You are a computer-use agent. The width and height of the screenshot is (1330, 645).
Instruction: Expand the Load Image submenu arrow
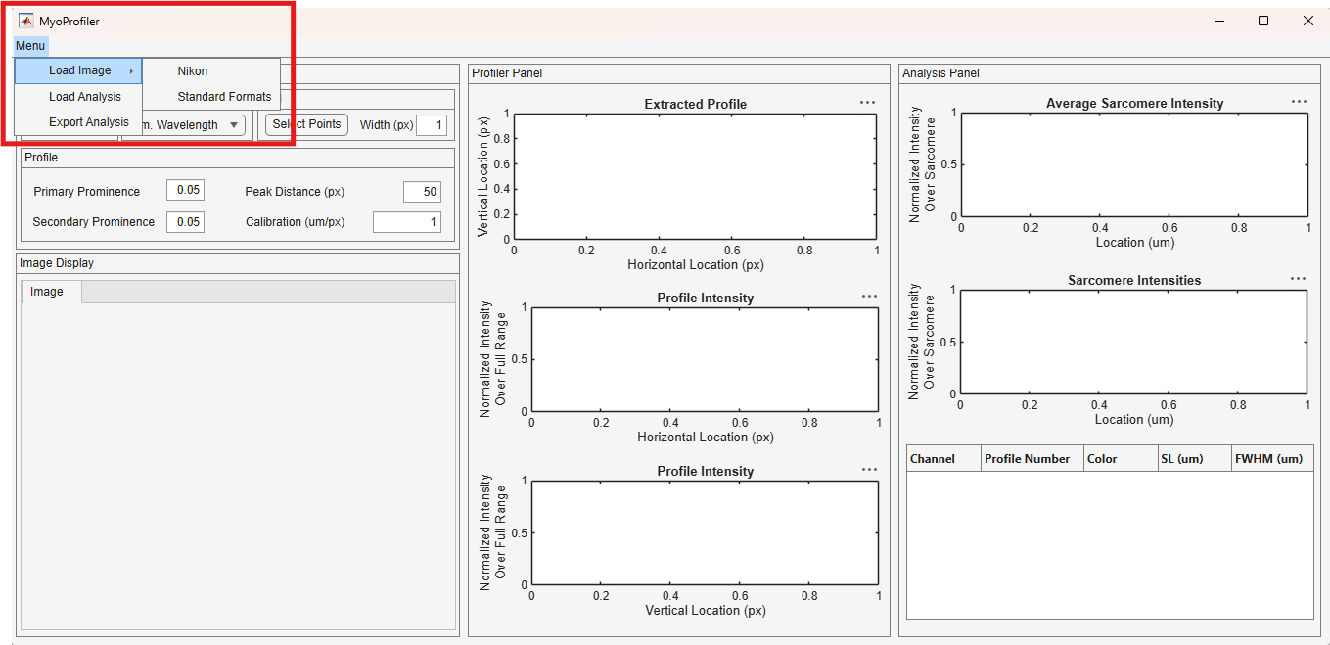131,70
